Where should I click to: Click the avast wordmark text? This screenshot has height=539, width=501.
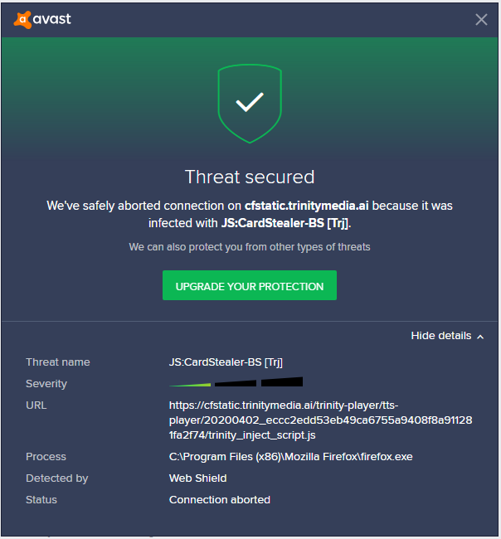click(52, 19)
